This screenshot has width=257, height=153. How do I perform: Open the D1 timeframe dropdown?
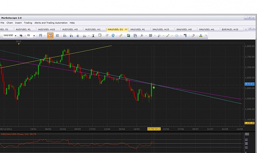pos(34,36)
